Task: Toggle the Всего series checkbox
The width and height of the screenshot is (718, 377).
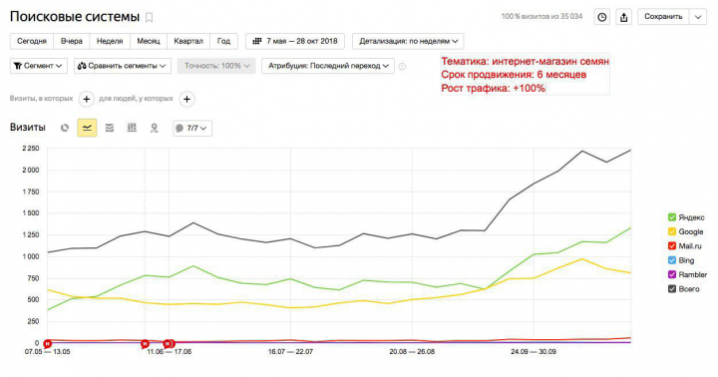Action: pos(672,289)
